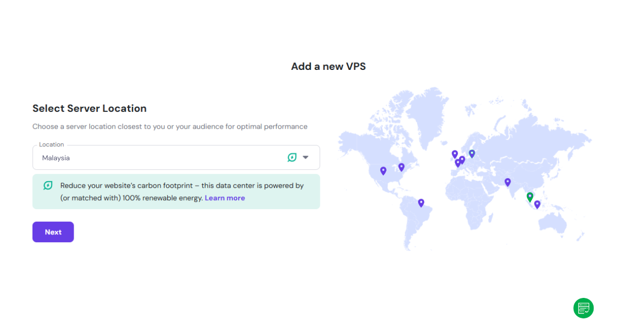Click the eastern United States server pin
This screenshot has width=631, height=331.
401,167
